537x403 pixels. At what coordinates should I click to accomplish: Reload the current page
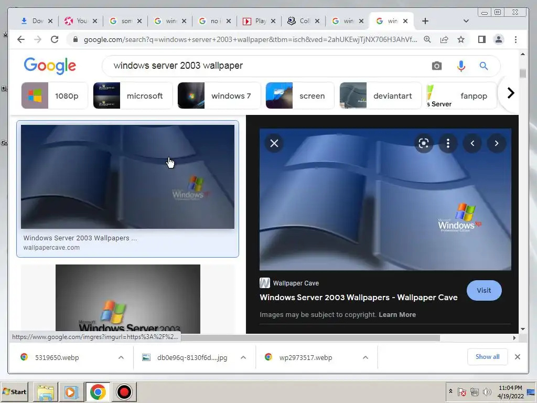point(55,39)
